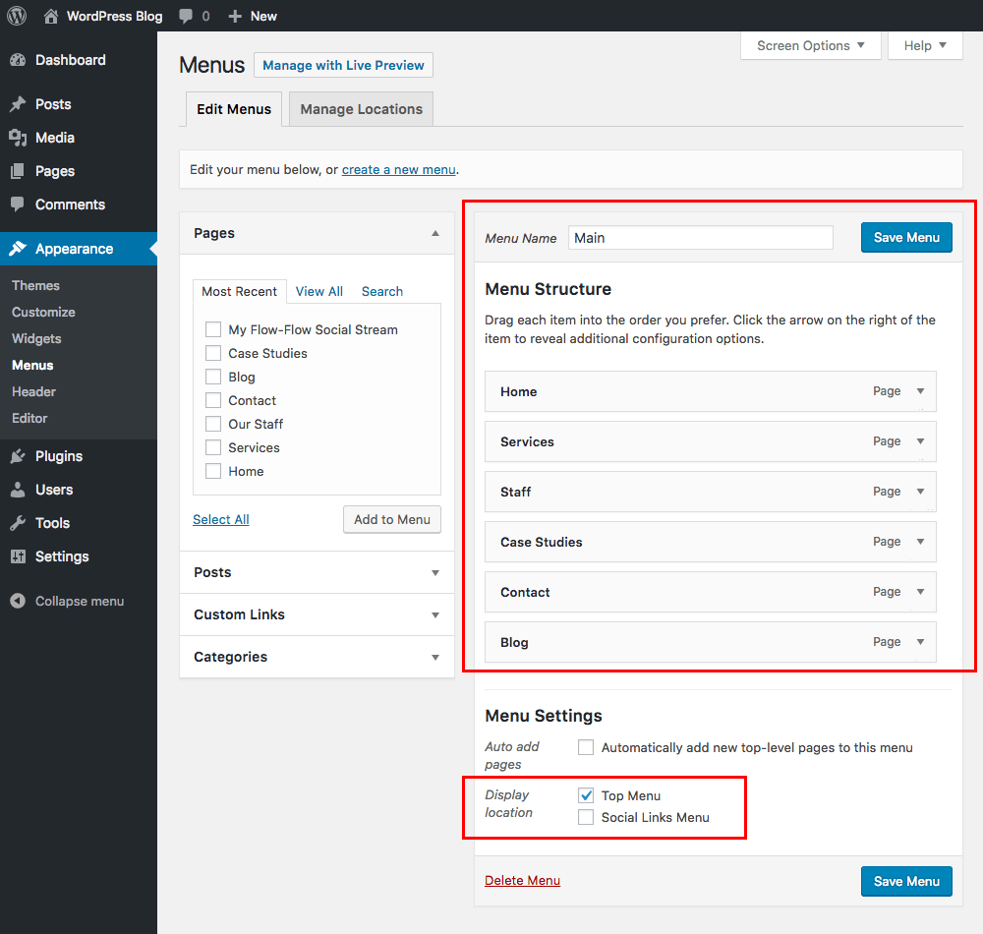
Task: Check Automatically add new top-level pages
Action: [x=586, y=747]
